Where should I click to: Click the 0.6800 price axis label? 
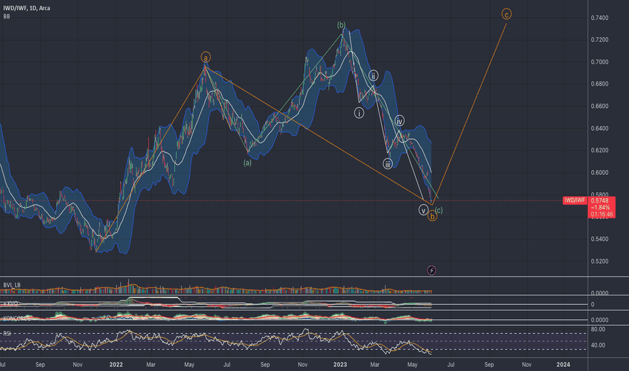point(599,84)
